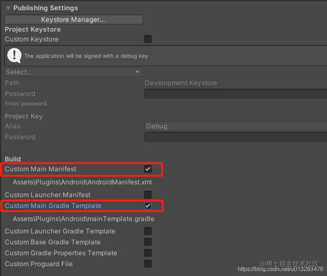
Task: Click the Project Key Password field
Action: (235, 137)
